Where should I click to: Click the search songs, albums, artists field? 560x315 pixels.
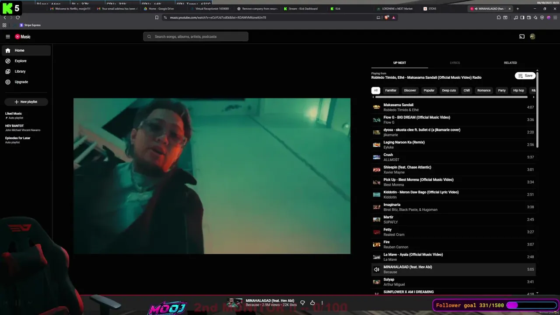coord(196,37)
